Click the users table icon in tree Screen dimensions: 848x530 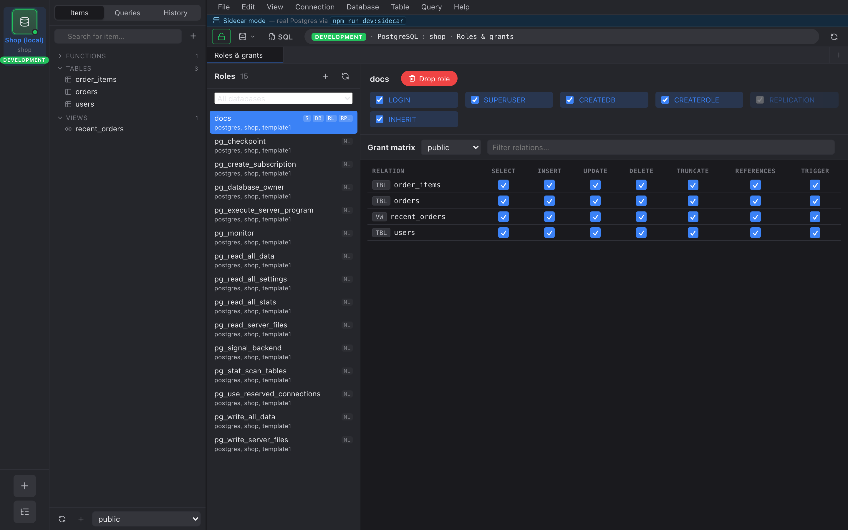pyautogui.click(x=68, y=104)
